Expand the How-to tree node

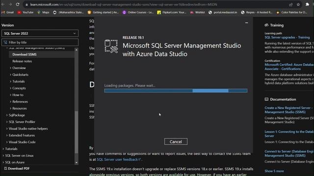point(10,95)
